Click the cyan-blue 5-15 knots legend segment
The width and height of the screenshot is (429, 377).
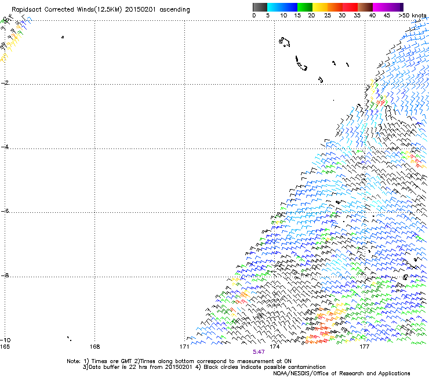click(282, 7)
